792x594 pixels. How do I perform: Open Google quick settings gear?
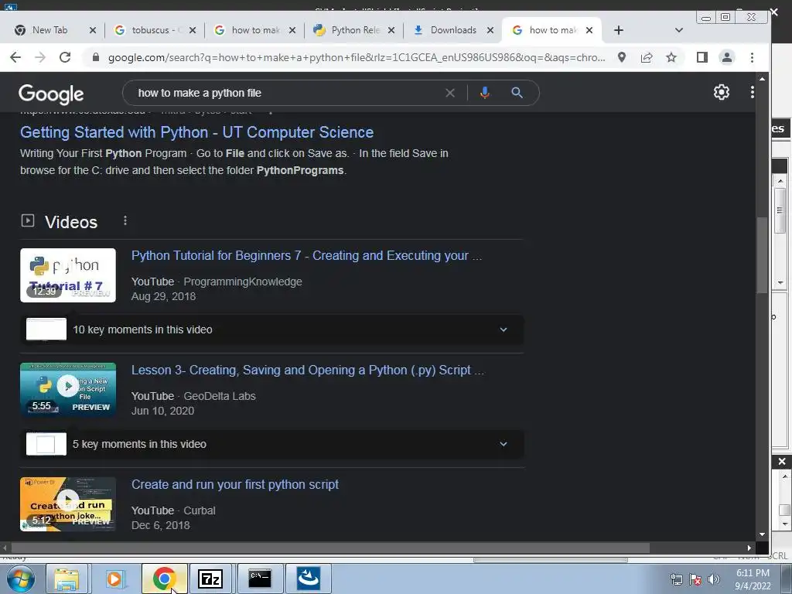click(722, 92)
